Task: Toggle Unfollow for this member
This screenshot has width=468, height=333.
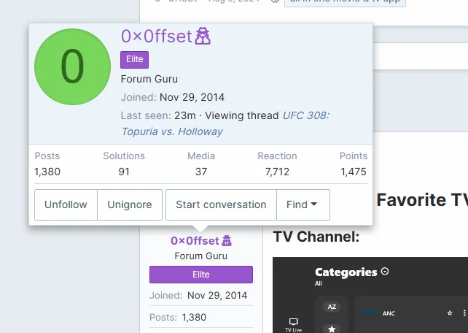Action: (x=66, y=204)
